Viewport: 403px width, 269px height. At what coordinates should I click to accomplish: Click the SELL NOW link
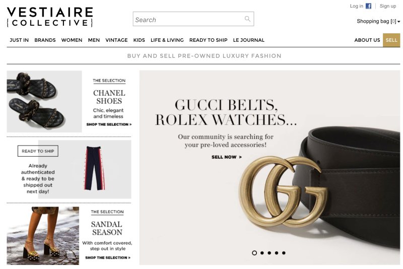[226, 157]
